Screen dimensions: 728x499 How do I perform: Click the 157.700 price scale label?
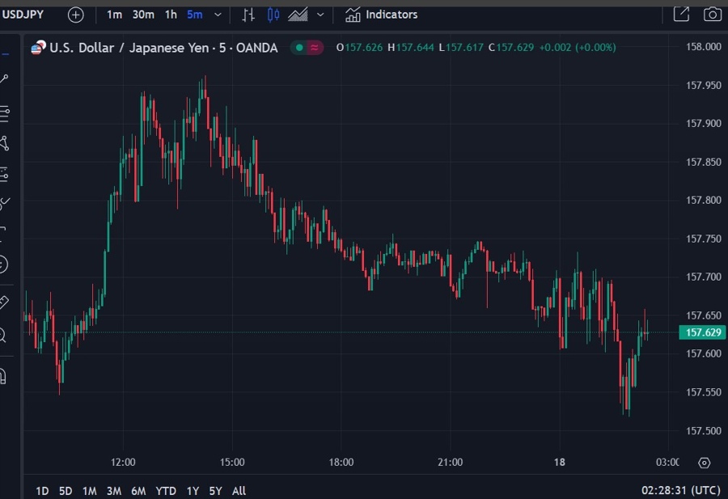point(704,277)
